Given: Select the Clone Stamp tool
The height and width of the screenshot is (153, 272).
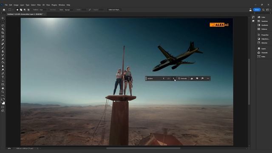Looking at the screenshot, I should 3,51.
